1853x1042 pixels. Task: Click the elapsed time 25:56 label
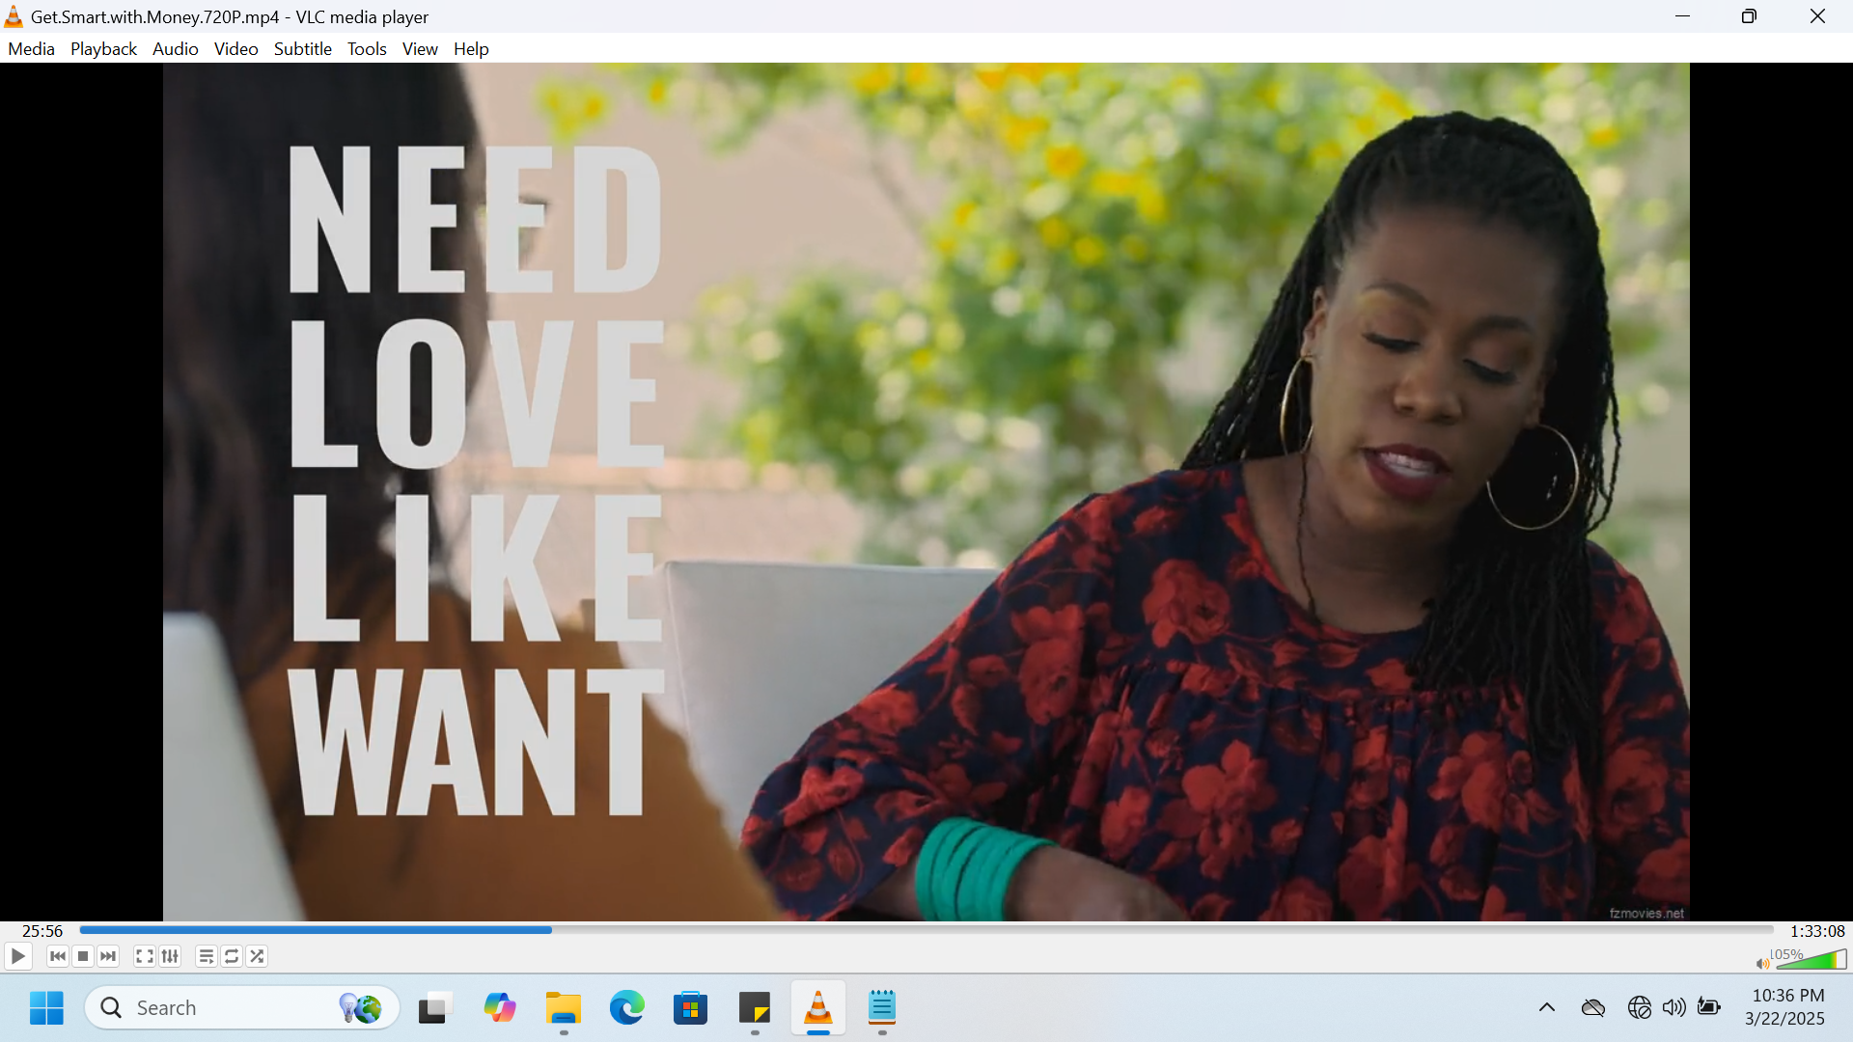point(42,931)
